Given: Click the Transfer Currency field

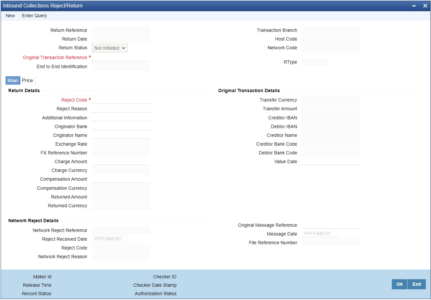Looking at the screenshot, I should (331, 100).
